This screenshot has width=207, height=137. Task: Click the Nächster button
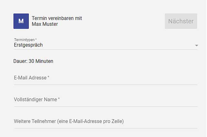click(x=181, y=21)
